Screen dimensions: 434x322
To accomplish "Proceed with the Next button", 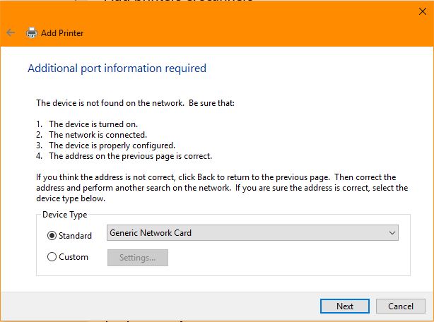I will [x=345, y=306].
